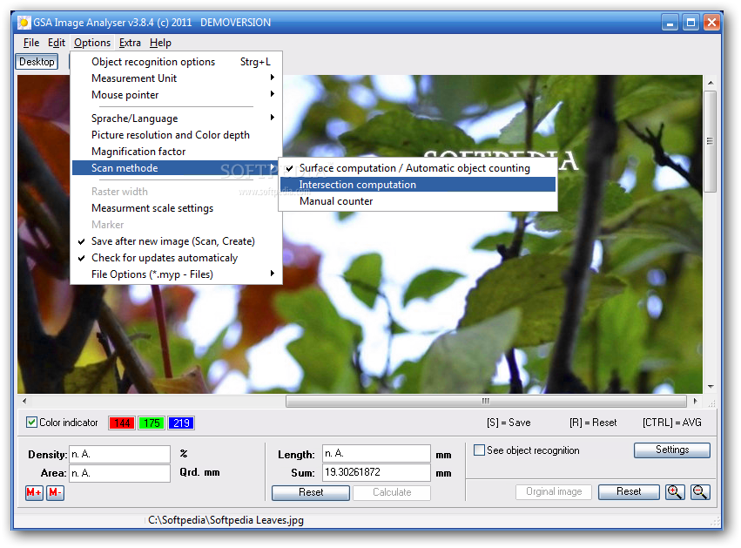
Task: Click the [CTRL] = AVG hint text
Action: click(x=671, y=423)
